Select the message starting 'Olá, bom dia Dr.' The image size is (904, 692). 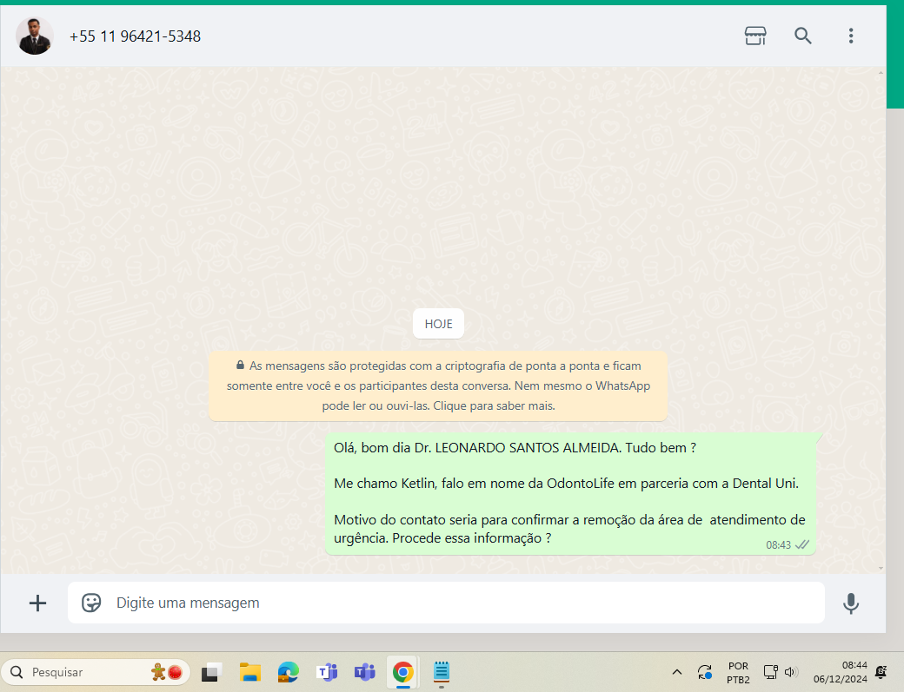[571, 493]
